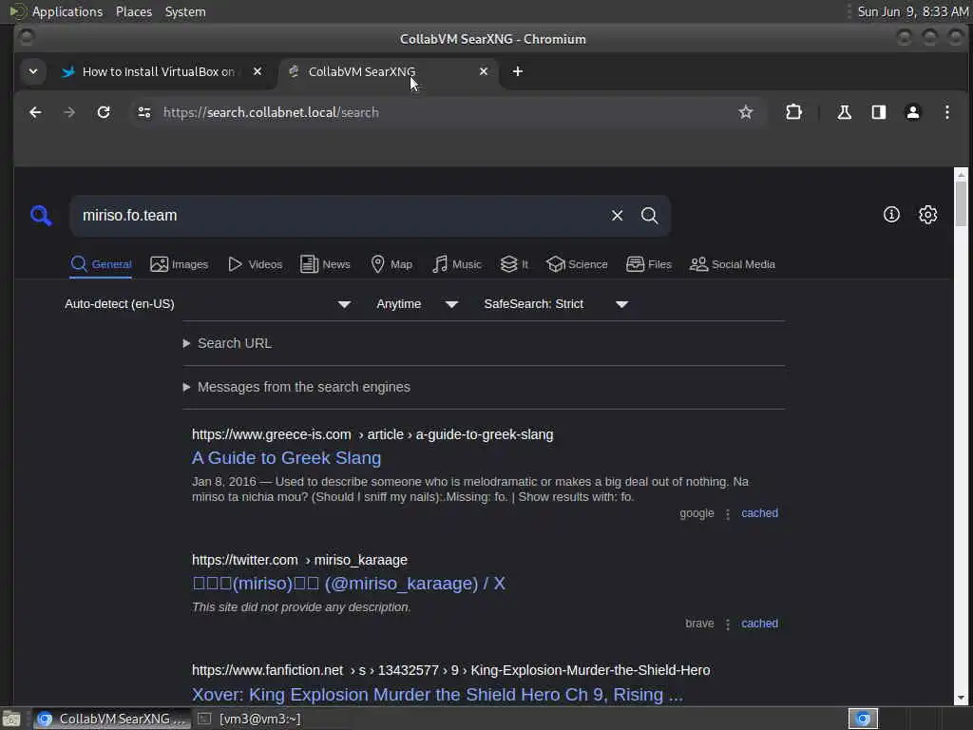Open cached copy of Greek Slang result
This screenshot has width=973, height=730.
(759, 513)
